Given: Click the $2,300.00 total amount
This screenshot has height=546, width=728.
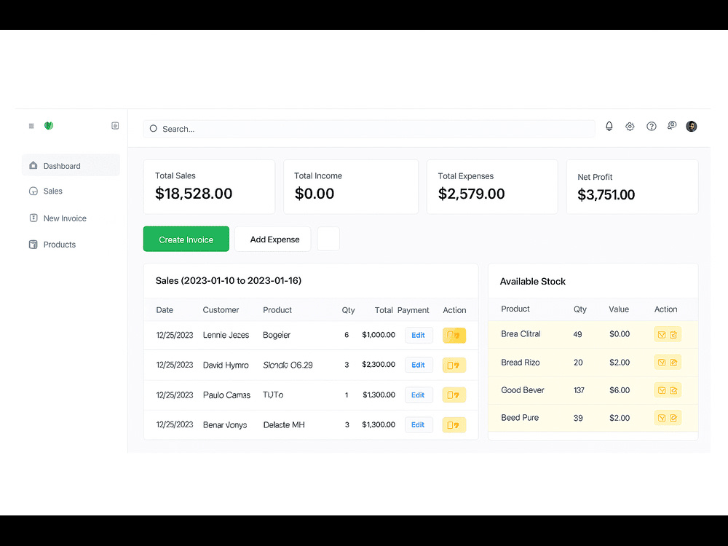Looking at the screenshot, I should [379, 365].
